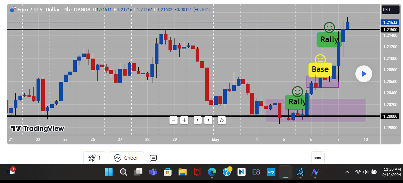Zoom out the chart with minus button

(173, 120)
